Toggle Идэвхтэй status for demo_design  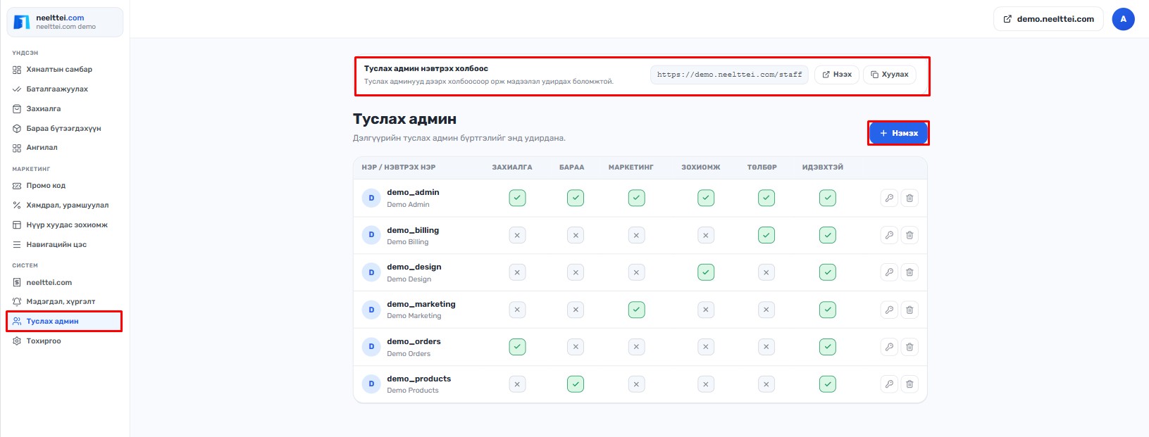point(828,272)
